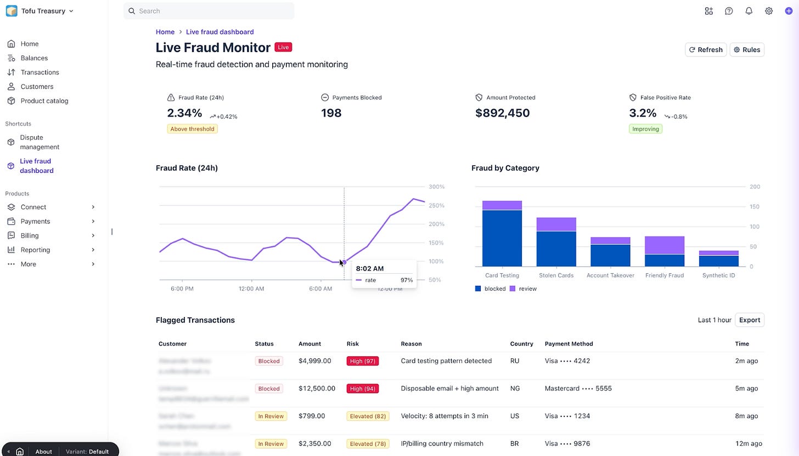This screenshot has width=799, height=456.
Task: Click the Refresh button
Action: tap(706, 49)
